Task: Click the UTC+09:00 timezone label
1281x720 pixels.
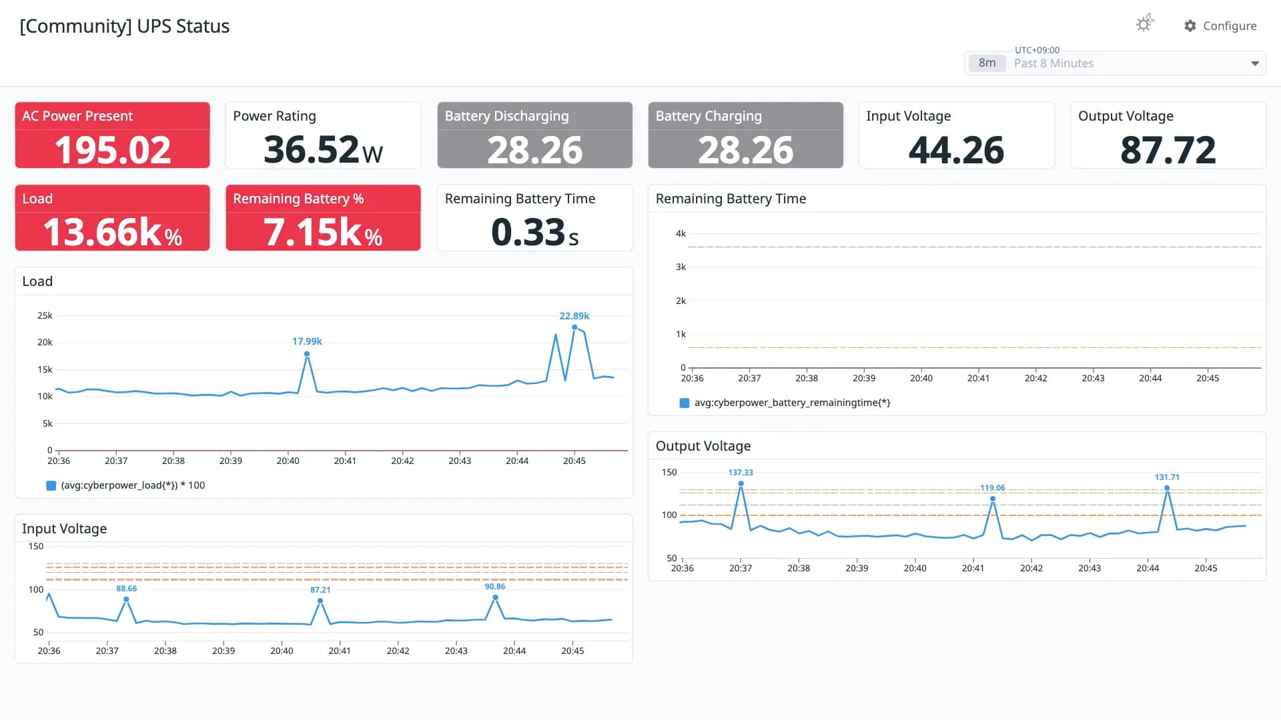Action: pos(1037,50)
